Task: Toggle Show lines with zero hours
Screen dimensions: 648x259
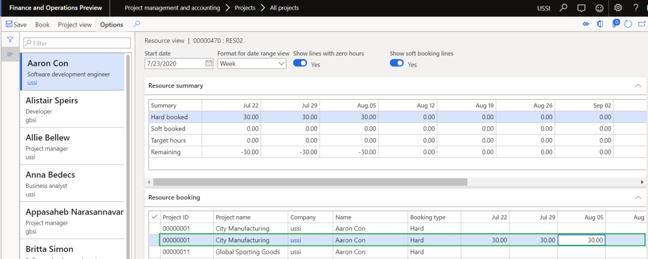Action: pyautogui.click(x=300, y=63)
